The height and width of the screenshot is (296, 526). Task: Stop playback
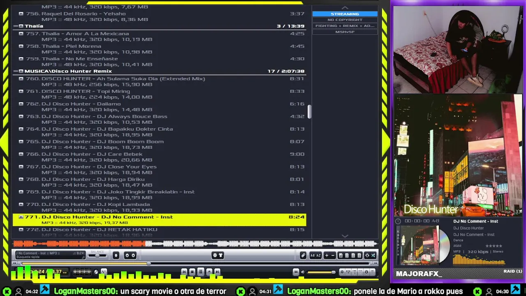[192, 272]
